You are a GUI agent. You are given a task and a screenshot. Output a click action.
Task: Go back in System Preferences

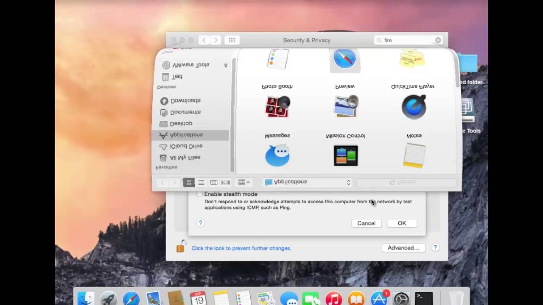pyautogui.click(x=204, y=40)
